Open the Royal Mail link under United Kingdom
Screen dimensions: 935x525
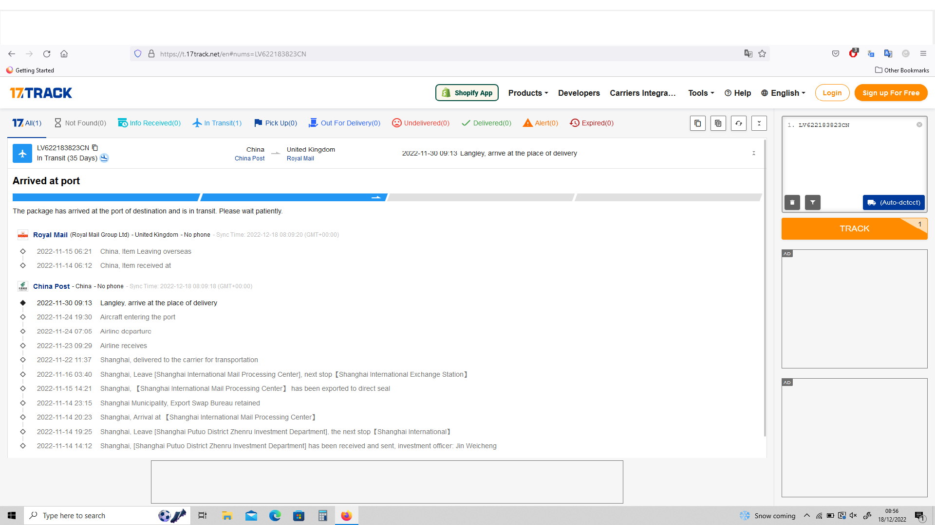click(300, 158)
